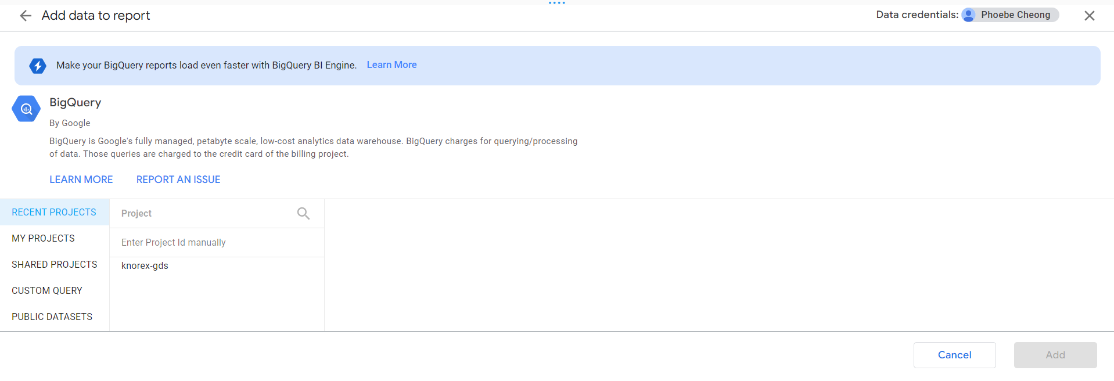Click REPORT AN ISSUE link
Image resolution: width=1114 pixels, height=381 pixels.
pyautogui.click(x=178, y=180)
